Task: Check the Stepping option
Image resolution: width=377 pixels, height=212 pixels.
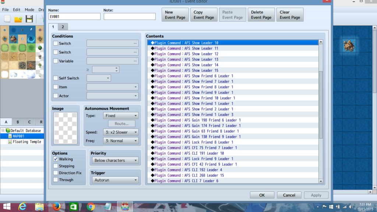Action: (x=56, y=166)
